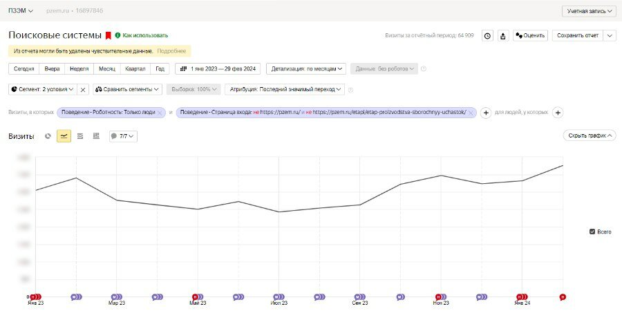
Task: Click the red annotation markers at Янв 24
Action: (522, 297)
